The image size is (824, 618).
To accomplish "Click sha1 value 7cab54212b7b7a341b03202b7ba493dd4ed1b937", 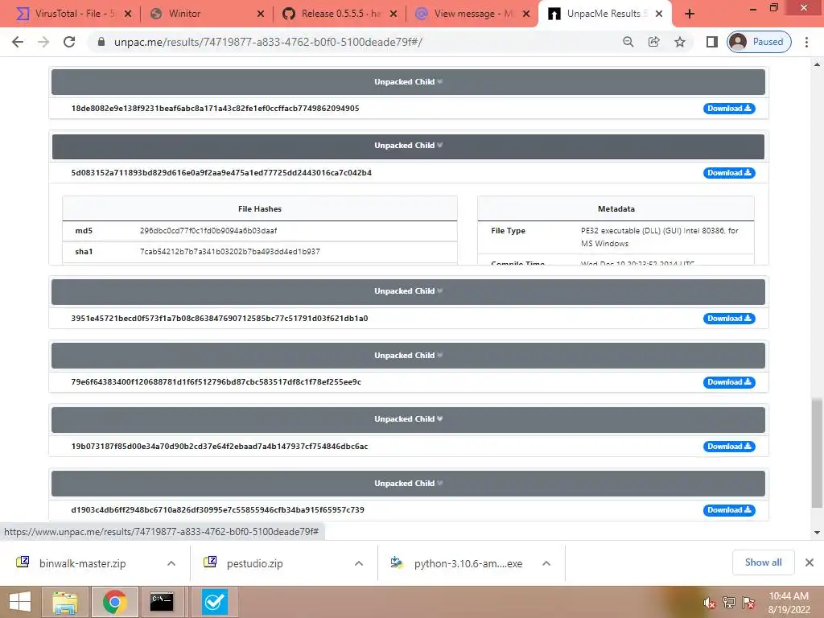I will click(x=229, y=252).
